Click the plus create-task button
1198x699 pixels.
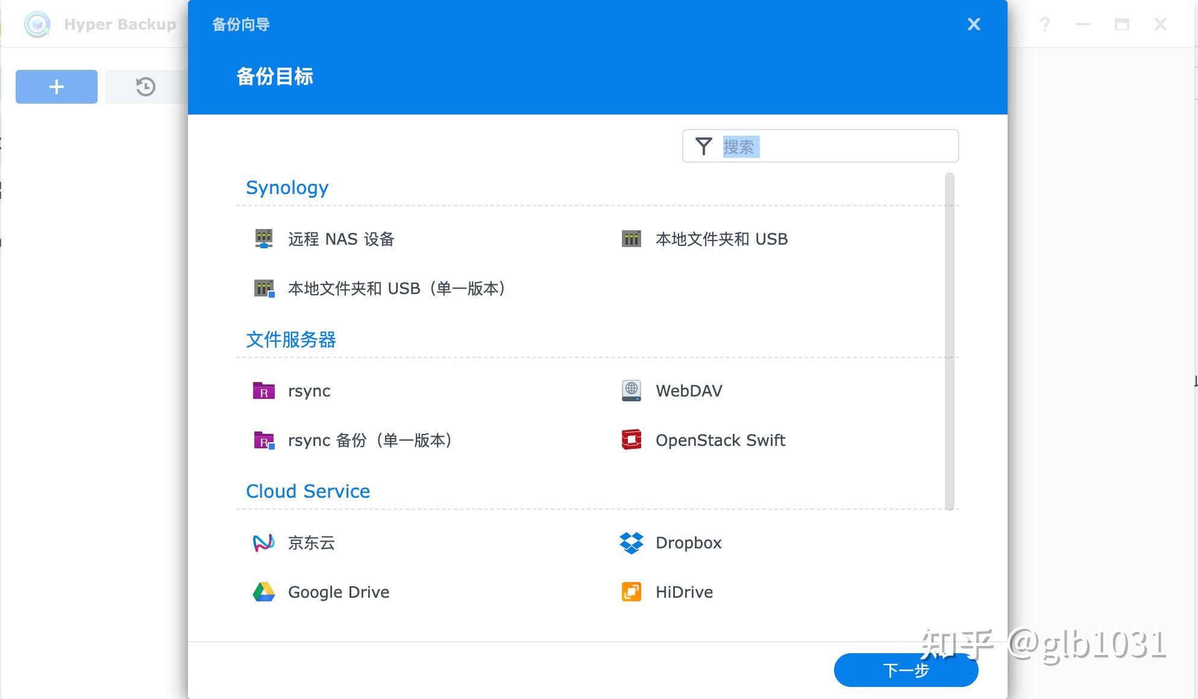point(57,87)
